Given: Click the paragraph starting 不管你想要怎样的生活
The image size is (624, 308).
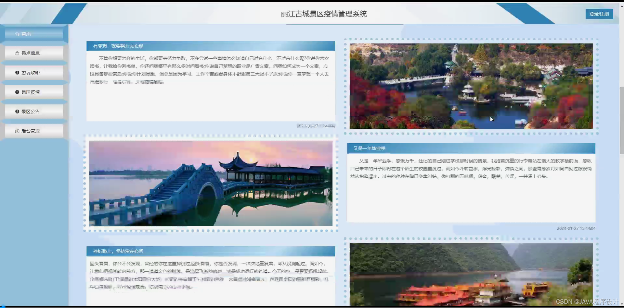Looking at the screenshot, I should click(x=210, y=70).
